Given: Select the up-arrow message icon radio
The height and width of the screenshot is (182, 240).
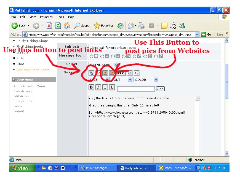Looking at the screenshot, I should 134,57.
